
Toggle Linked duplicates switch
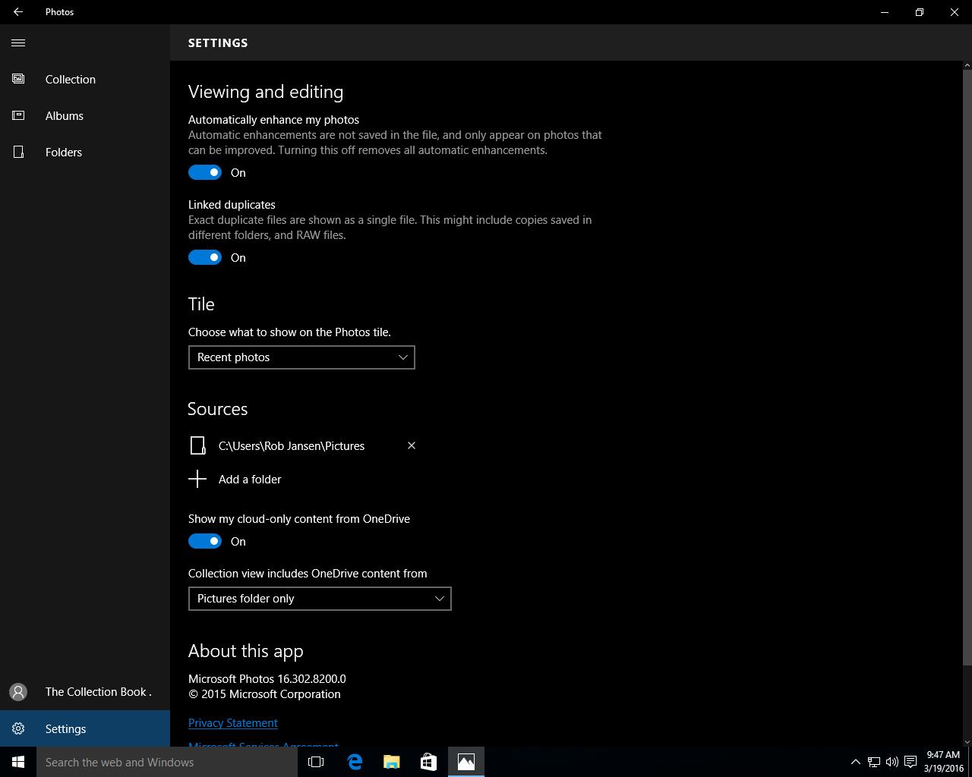click(x=205, y=257)
